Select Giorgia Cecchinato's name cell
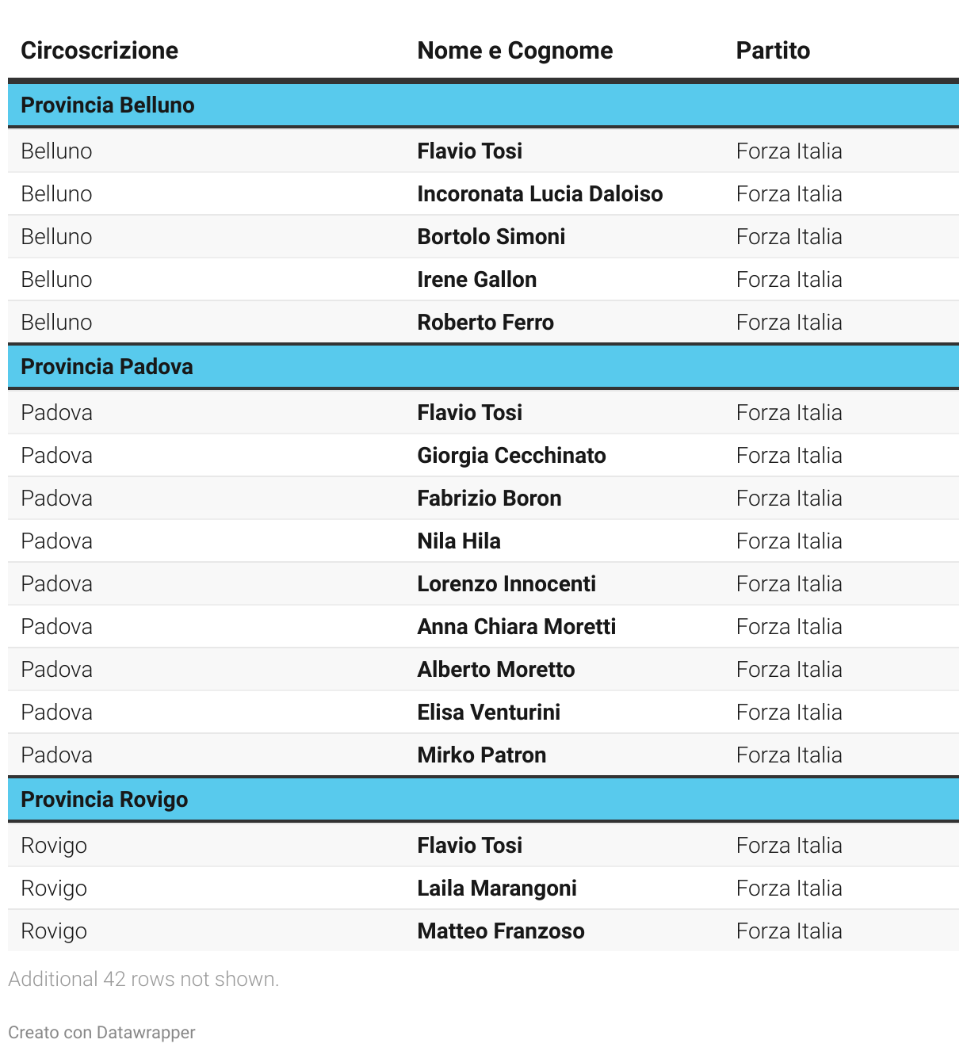967x1051 pixels. click(x=511, y=456)
